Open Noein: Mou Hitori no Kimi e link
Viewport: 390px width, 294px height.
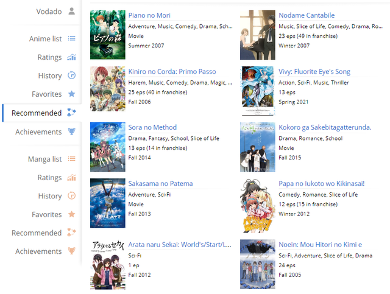pos(320,245)
